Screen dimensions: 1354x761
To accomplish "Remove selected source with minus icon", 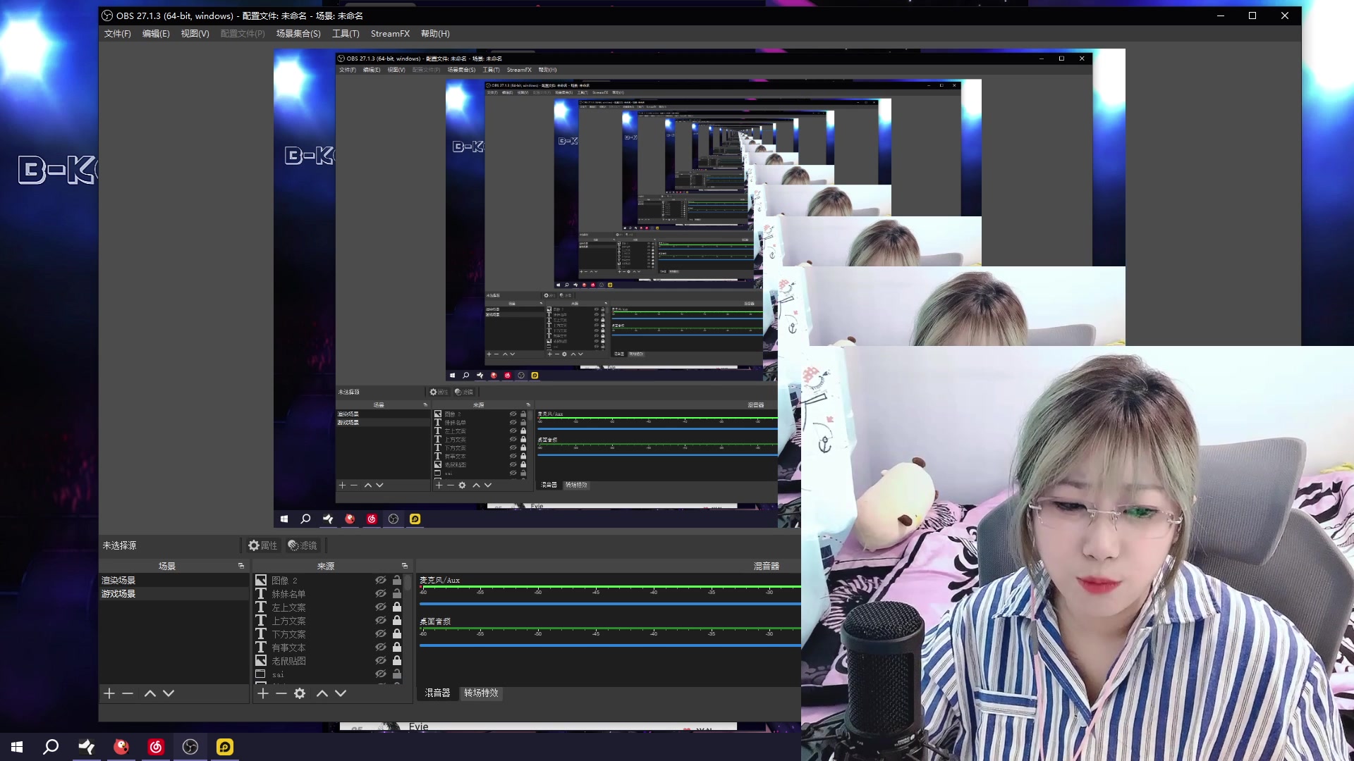I will pos(281,693).
